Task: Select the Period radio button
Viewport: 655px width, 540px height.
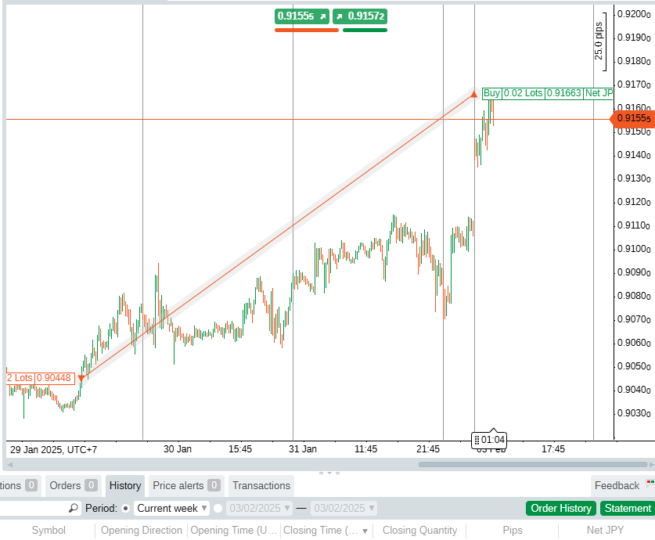Action: point(126,508)
